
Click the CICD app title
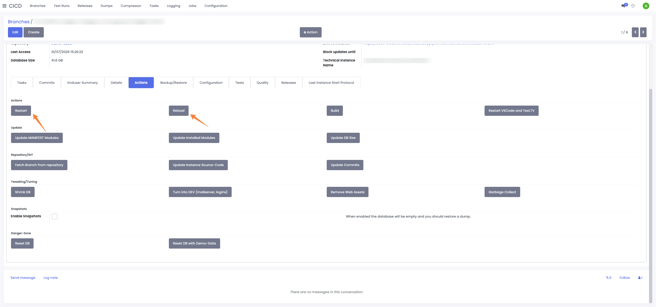tap(15, 6)
